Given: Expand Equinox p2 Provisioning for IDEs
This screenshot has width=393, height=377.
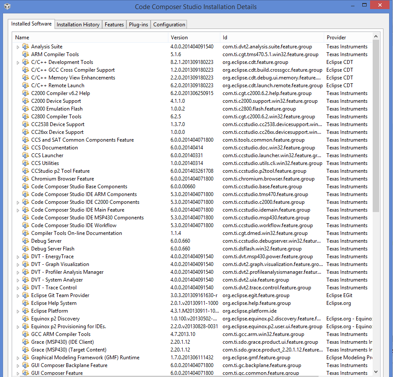Looking at the screenshot, I should click(18, 327).
